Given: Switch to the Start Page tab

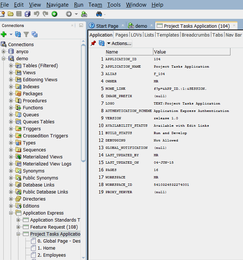Looking at the screenshot, I should click(x=107, y=26).
